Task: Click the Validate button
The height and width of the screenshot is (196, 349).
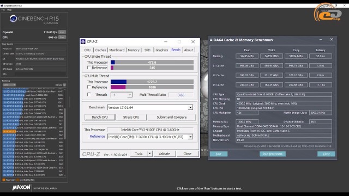Action: click(164, 154)
